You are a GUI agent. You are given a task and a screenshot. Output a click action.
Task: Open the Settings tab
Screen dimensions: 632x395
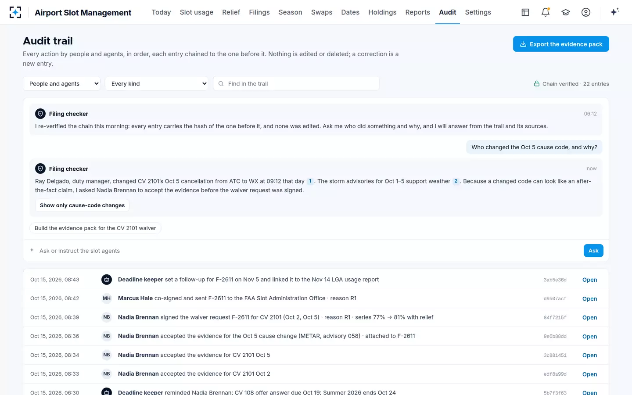click(x=478, y=12)
